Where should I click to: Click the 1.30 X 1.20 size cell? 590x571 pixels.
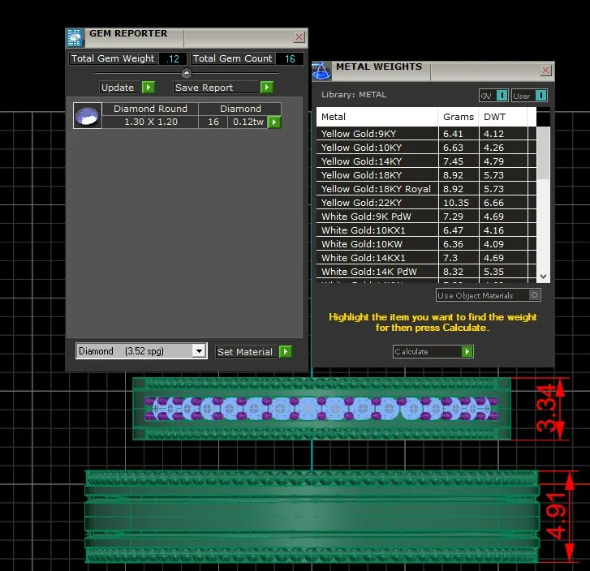[x=150, y=122]
